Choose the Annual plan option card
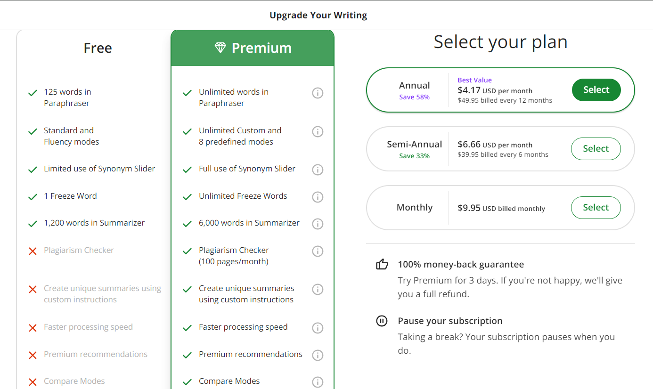The width and height of the screenshot is (653, 389). [415, 90]
